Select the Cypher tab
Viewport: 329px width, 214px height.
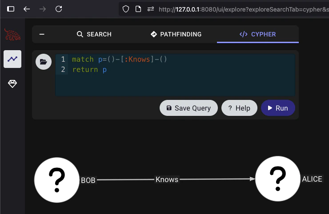point(258,34)
